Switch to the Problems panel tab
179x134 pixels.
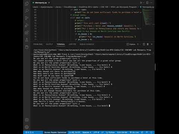[38, 44]
